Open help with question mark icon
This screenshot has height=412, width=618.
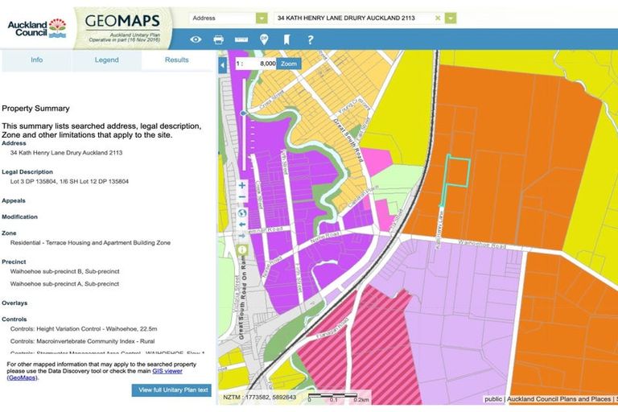pyautogui.click(x=310, y=39)
